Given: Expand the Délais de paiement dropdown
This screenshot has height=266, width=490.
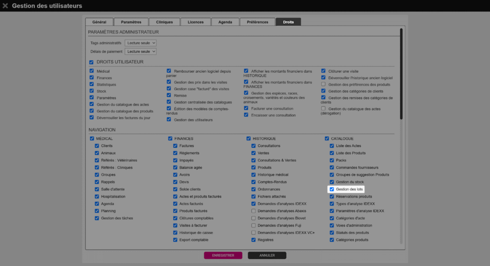Looking at the screenshot, I should click(141, 52).
